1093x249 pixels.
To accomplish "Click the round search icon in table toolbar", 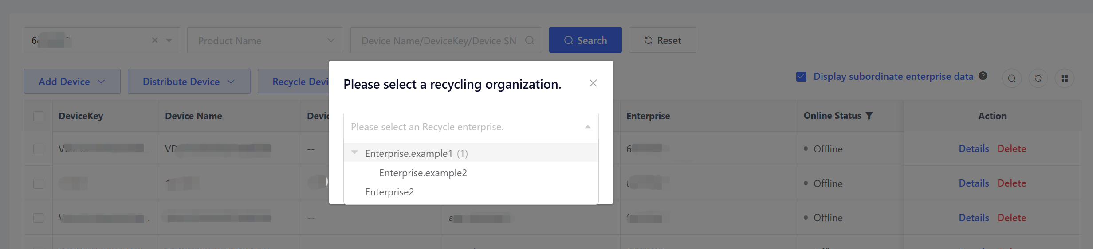I will [x=1011, y=78].
